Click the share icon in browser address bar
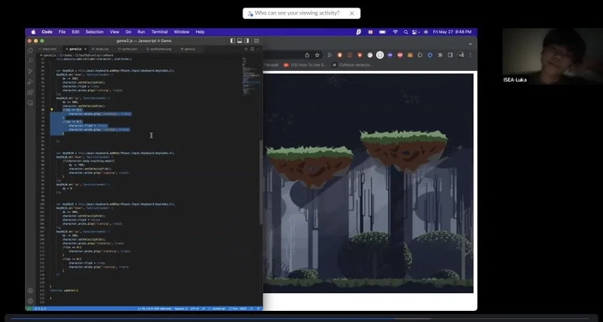 click(307, 55)
